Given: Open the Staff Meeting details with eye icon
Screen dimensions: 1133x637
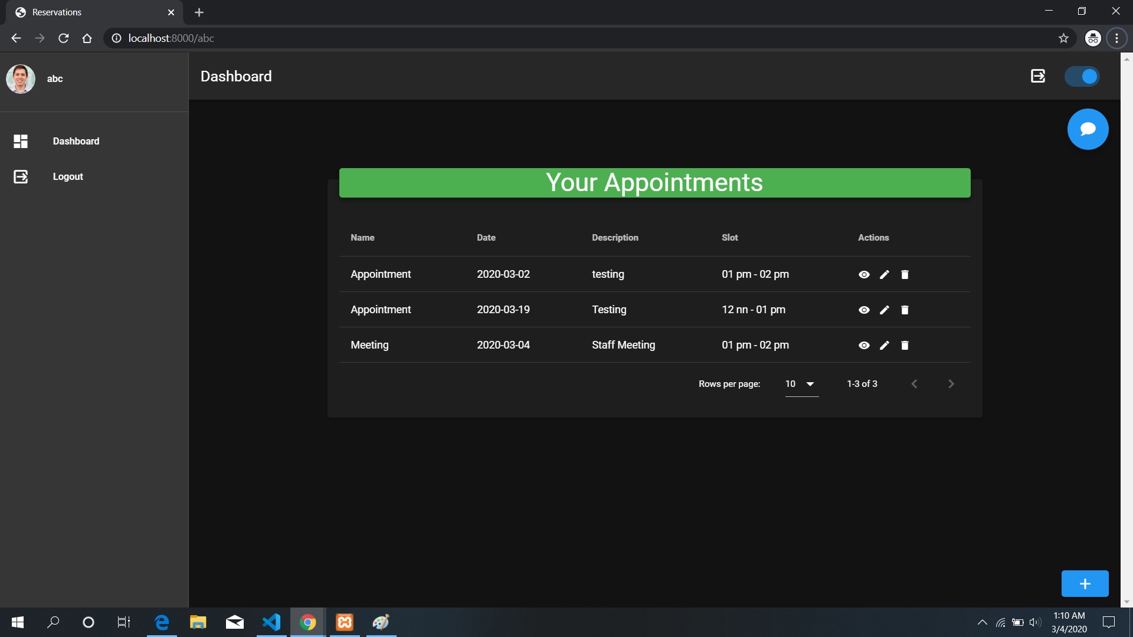Looking at the screenshot, I should click(x=864, y=345).
